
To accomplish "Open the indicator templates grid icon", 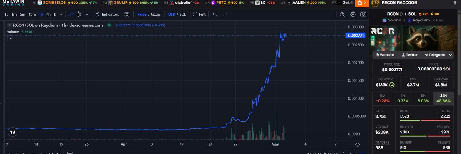I will 127,15.
